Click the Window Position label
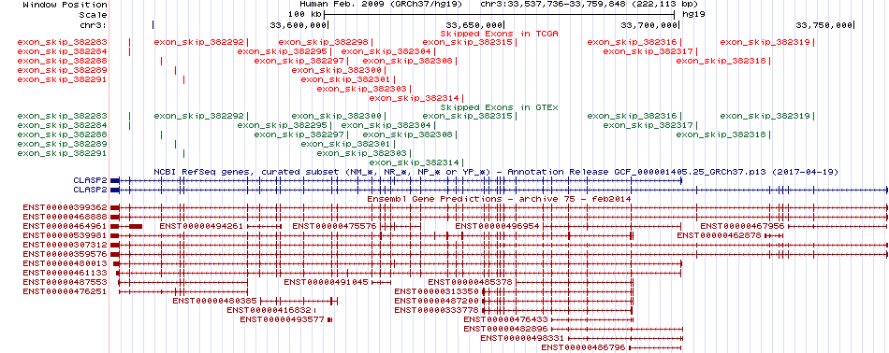Screen dimensions: 889x353 tap(65, 5)
